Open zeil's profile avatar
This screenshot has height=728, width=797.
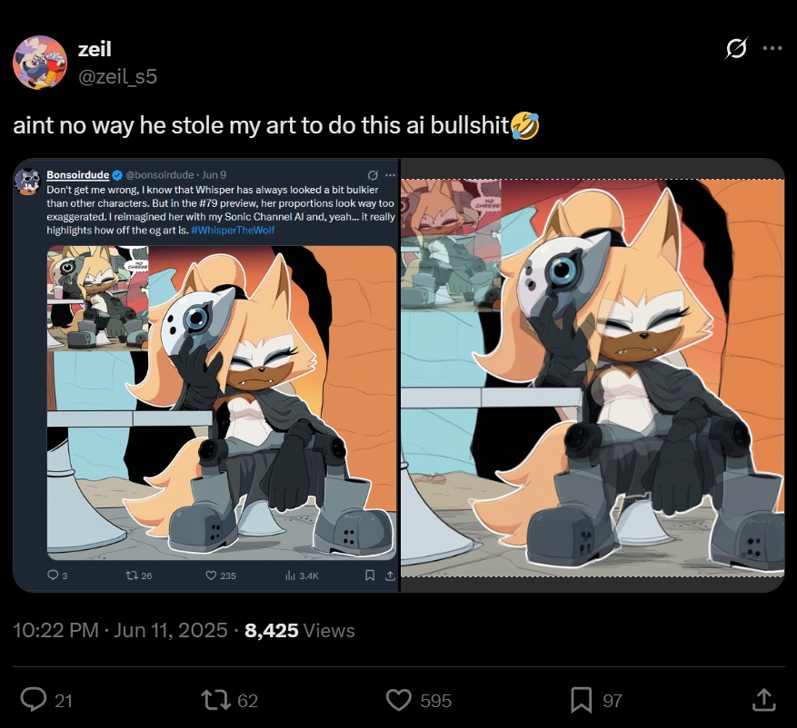pyautogui.click(x=40, y=63)
